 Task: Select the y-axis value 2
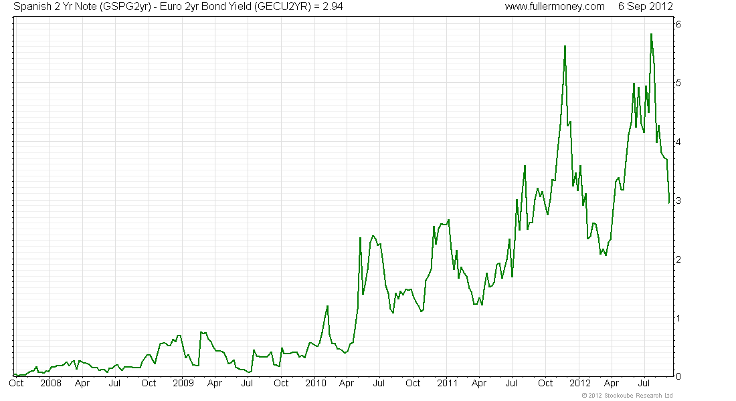678,259
